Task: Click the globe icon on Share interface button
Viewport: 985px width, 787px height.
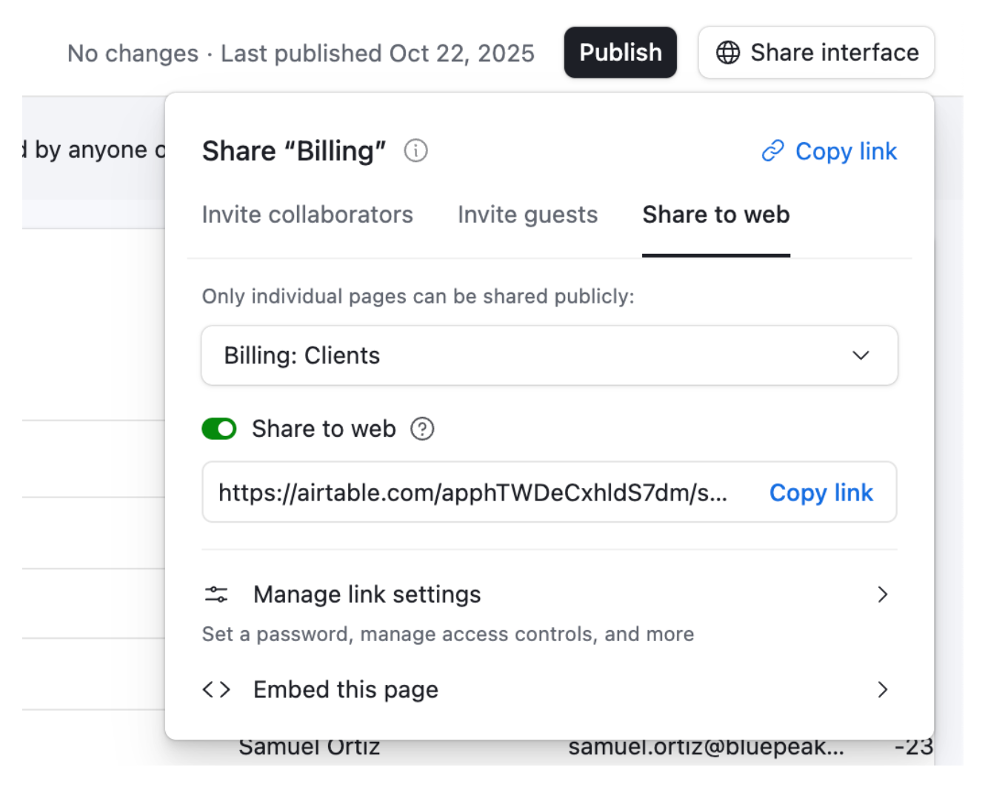Action: click(727, 53)
